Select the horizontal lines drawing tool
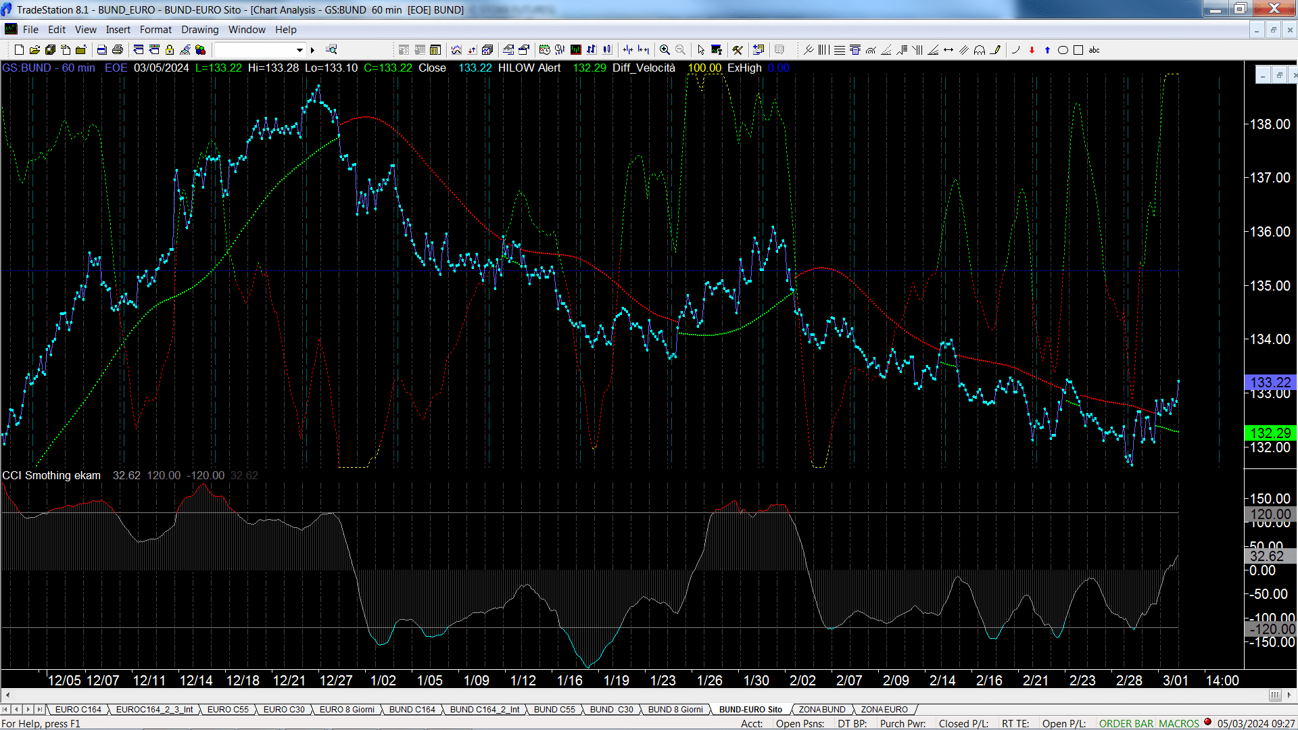Image resolution: width=1298 pixels, height=730 pixels. [840, 49]
